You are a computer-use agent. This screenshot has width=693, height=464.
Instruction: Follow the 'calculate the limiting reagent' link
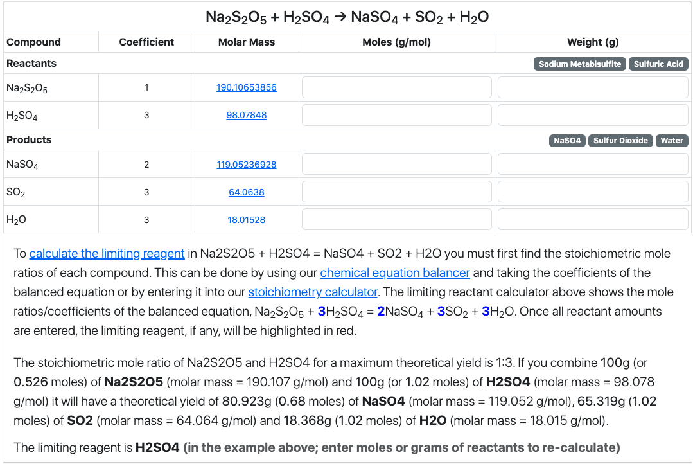[x=107, y=253]
